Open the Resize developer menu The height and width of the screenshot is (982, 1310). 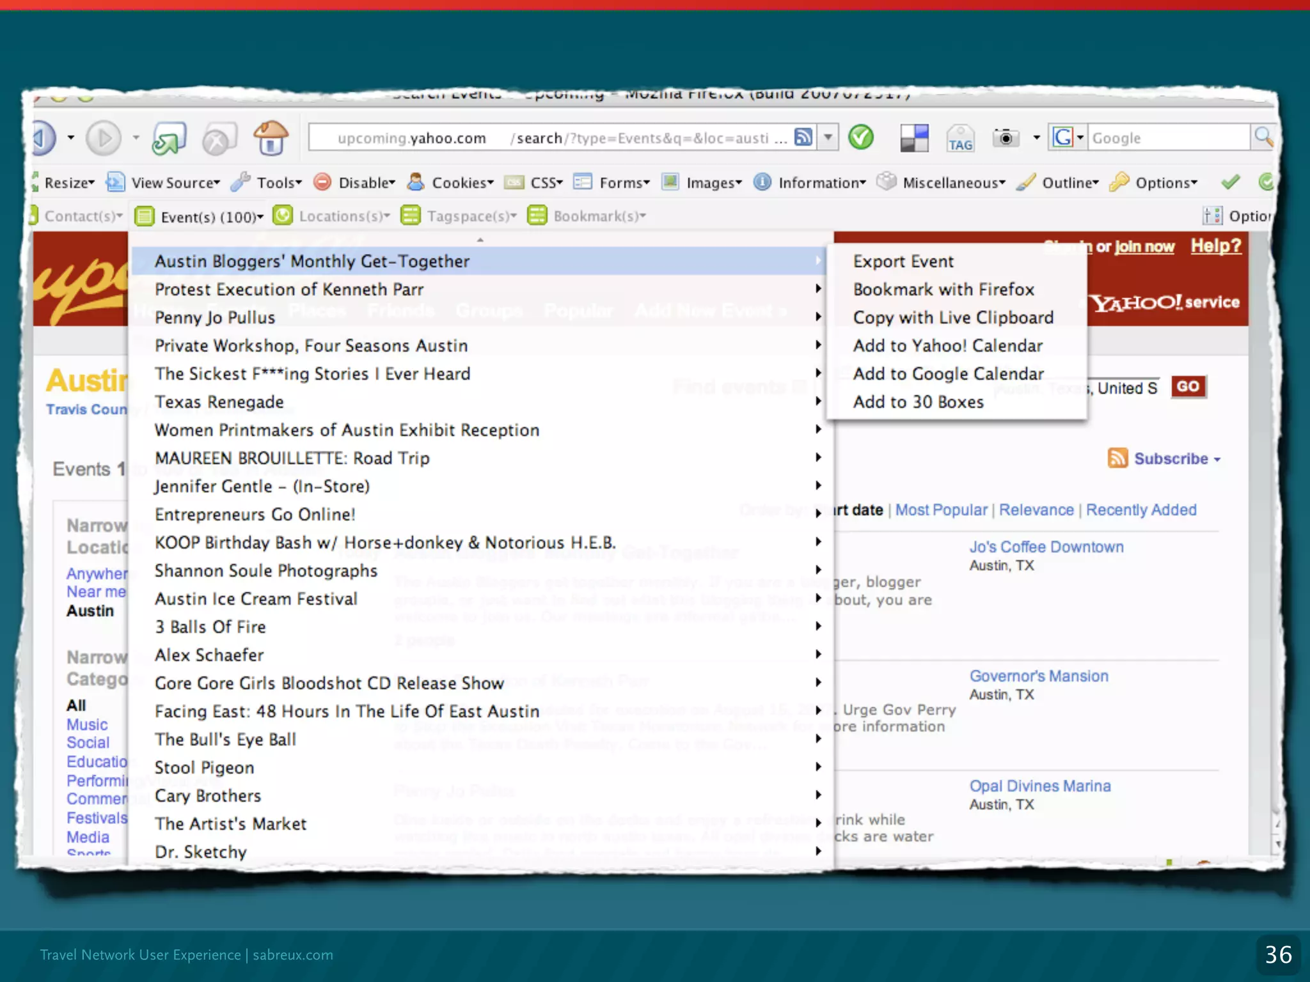(64, 182)
